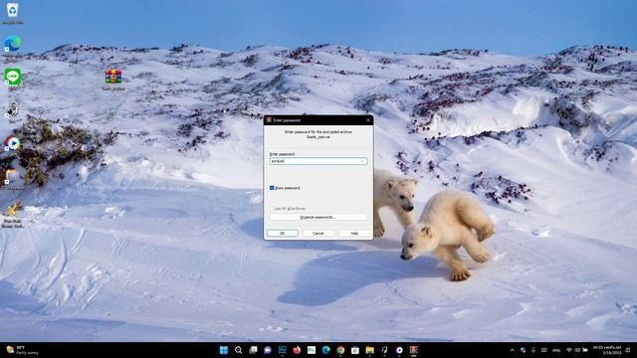Switch to WinRAR on the taskbar
The width and height of the screenshot is (637, 358).
click(x=414, y=350)
